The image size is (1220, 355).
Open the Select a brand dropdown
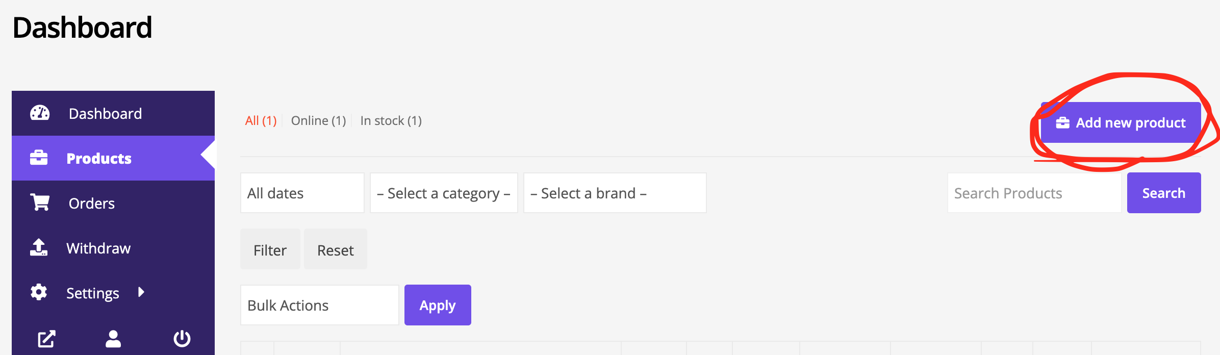[615, 193]
